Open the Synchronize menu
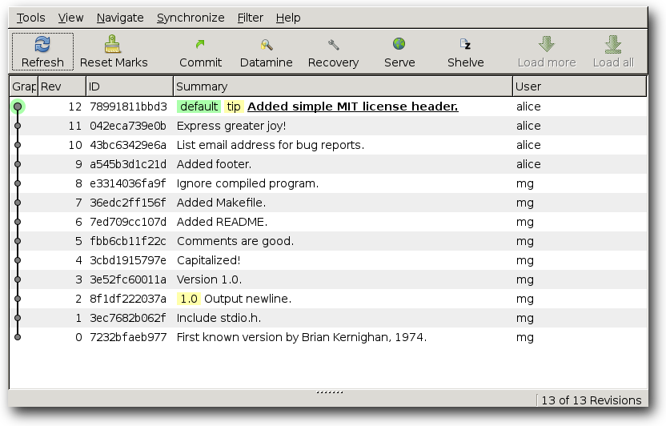The image size is (666, 426). pos(191,18)
